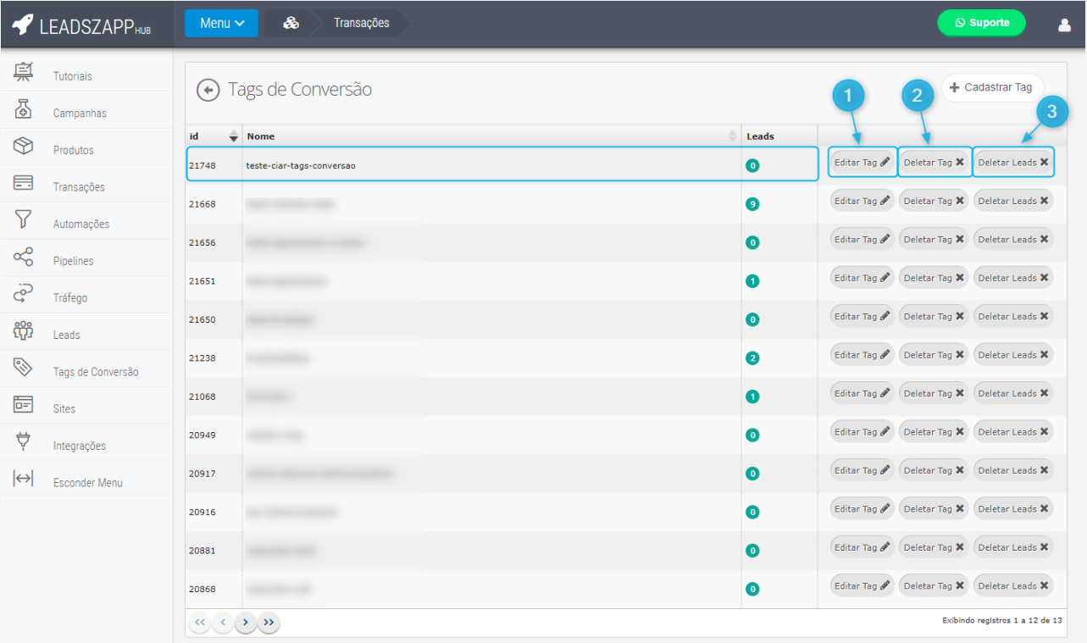The width and height of the screenshot is (1087, 643).
Task: Sort the table by id column
Action: (234, 136)
